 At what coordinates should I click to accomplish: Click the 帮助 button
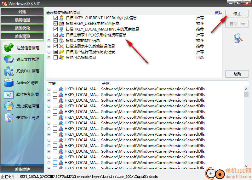click(x=237, y=74)
